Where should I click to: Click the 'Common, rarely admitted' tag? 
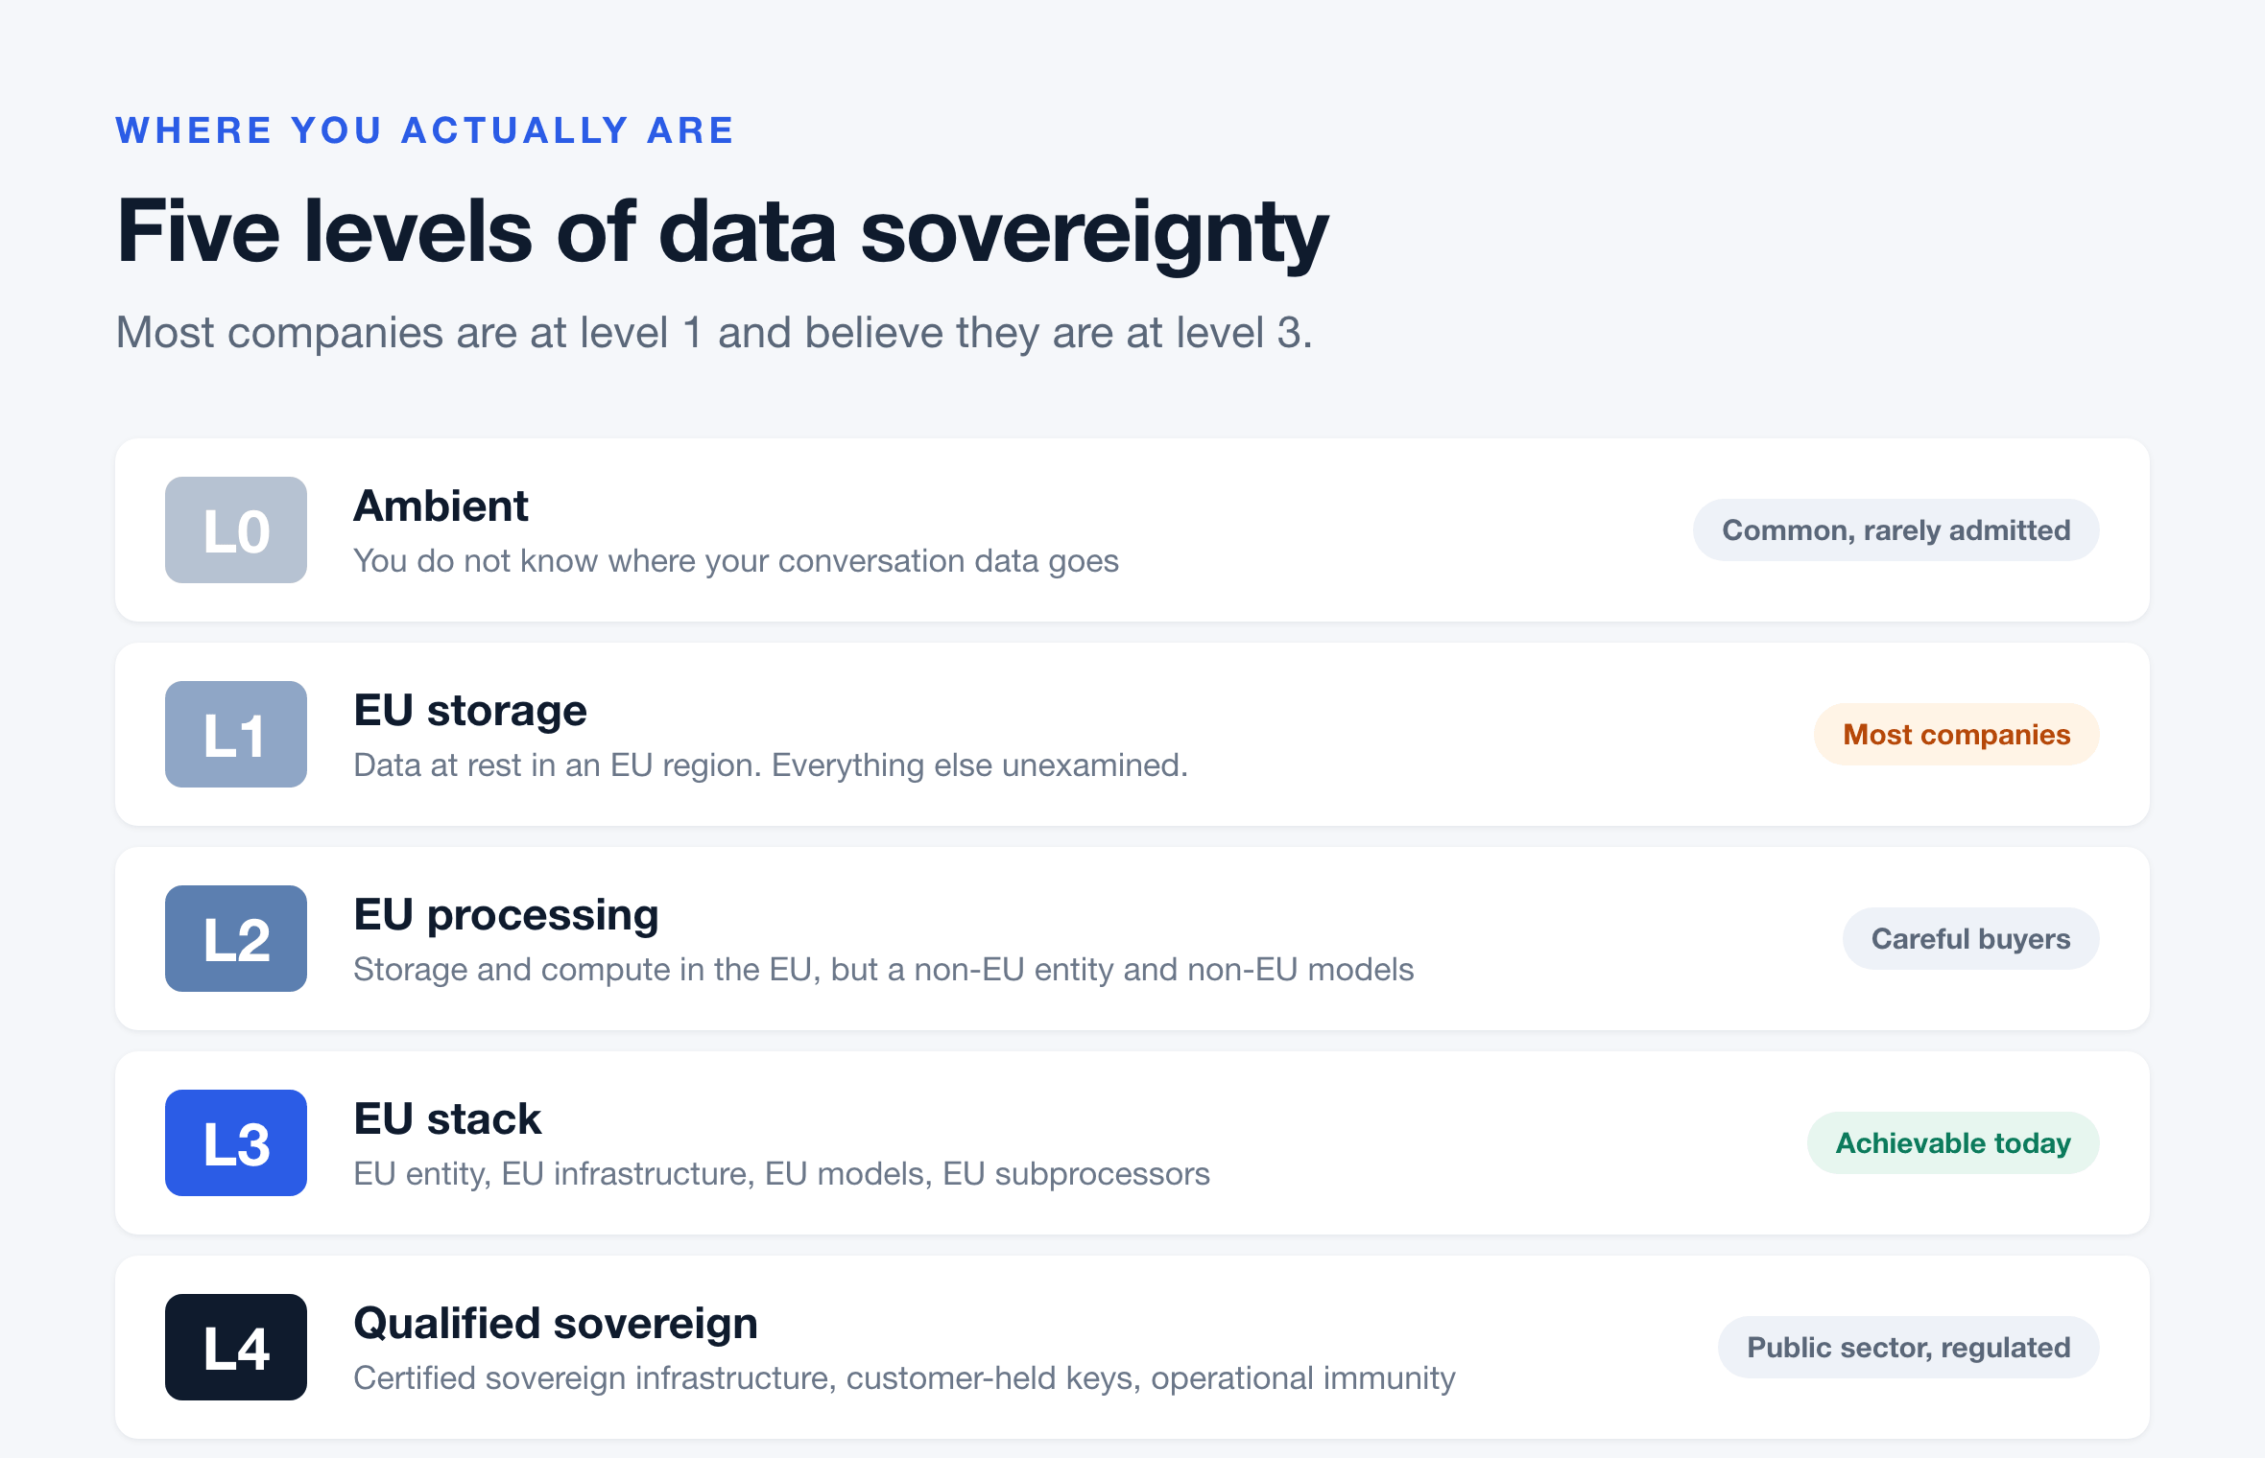point(1895,530)
